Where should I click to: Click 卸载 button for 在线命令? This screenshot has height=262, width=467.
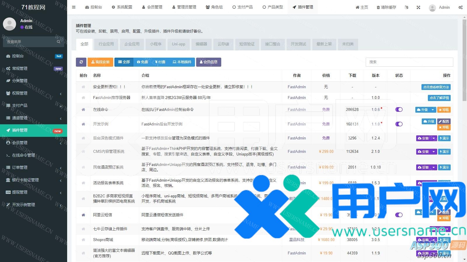pyautogui.click(x=444, y=110)
